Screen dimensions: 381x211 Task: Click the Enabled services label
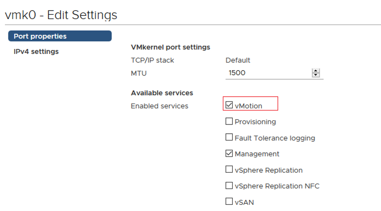(159, 106)
